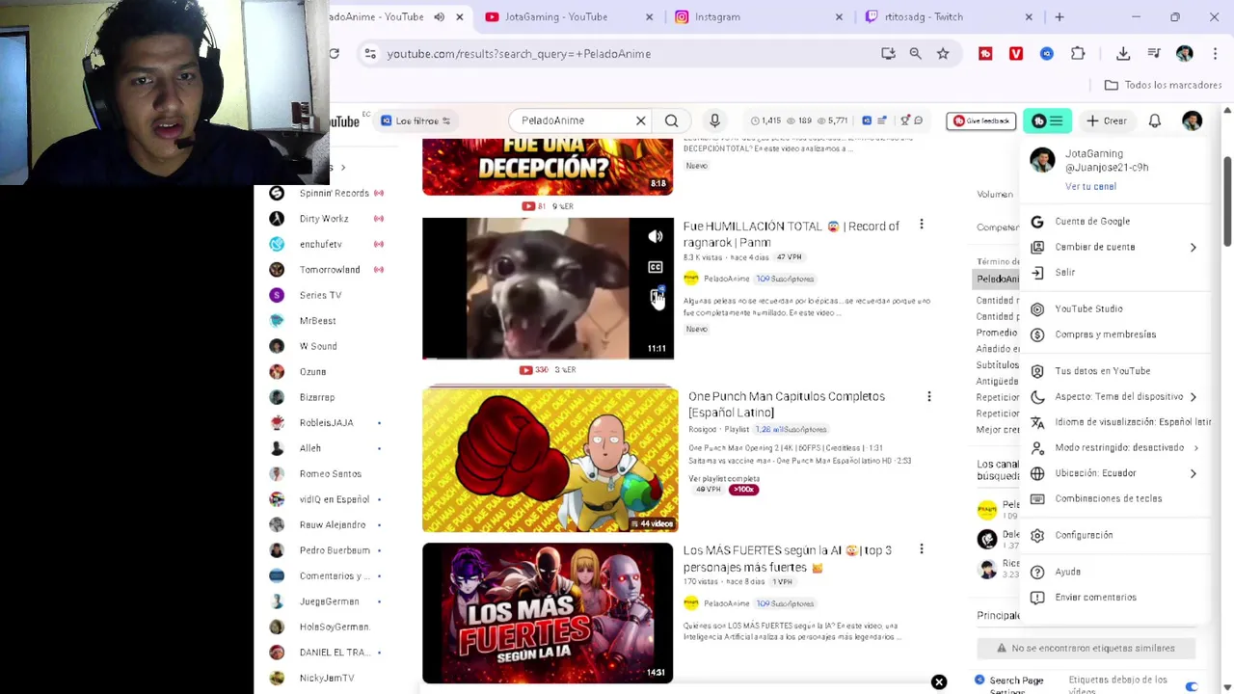Viewport: 1234px width, 694px height.
Task: Mute the dog video preview
Action: [x=656, y=236]
